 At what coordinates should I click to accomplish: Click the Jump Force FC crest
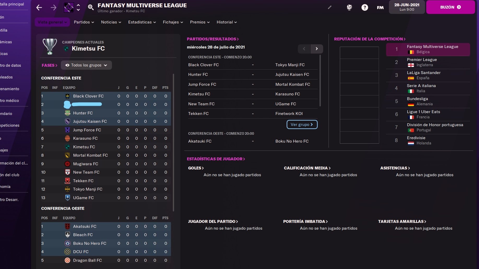(67, 130)
